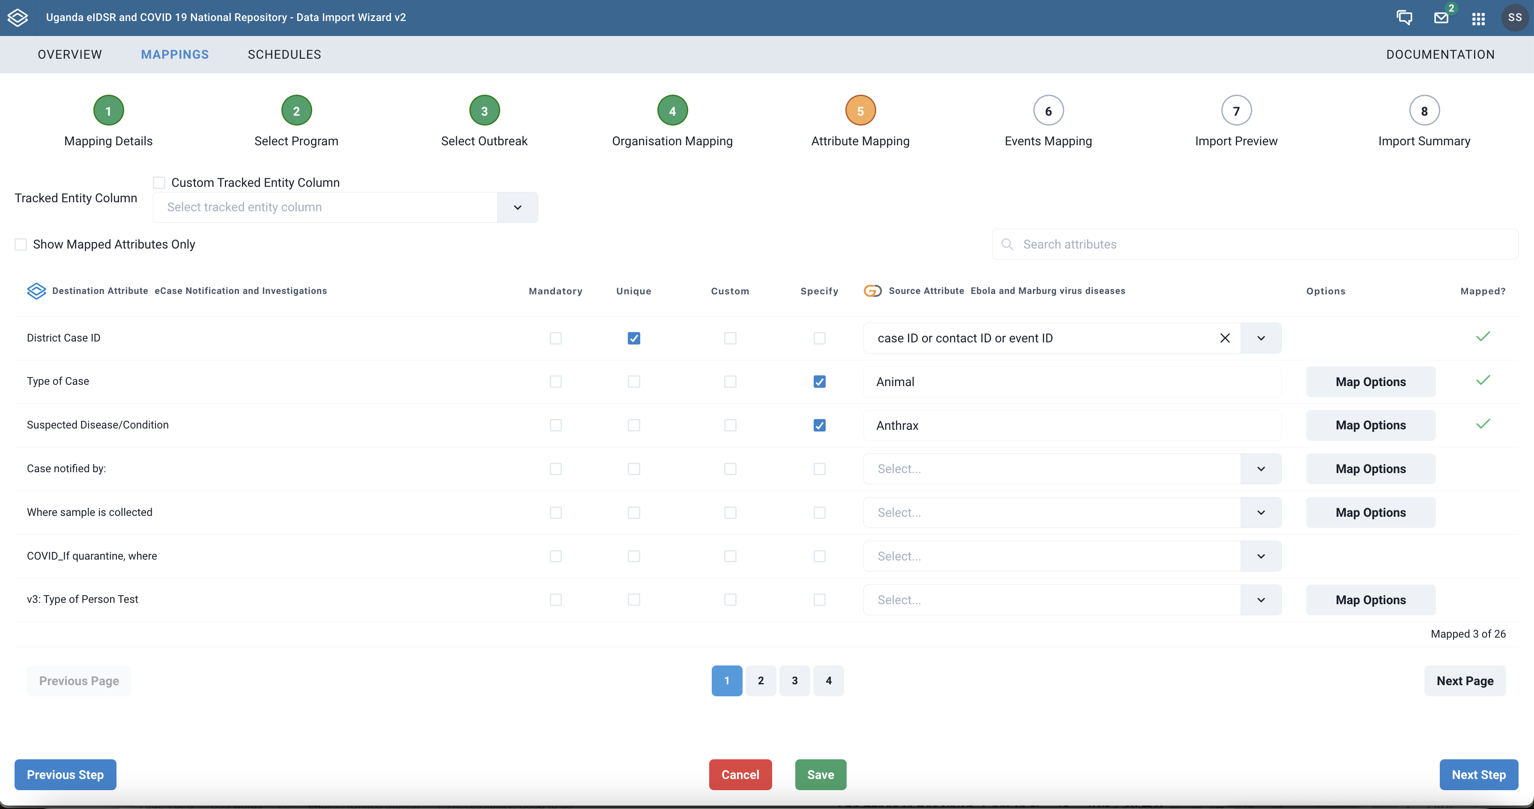Click the green Save button
Viewport: 1534px width, 809px height.
[821, 775]
